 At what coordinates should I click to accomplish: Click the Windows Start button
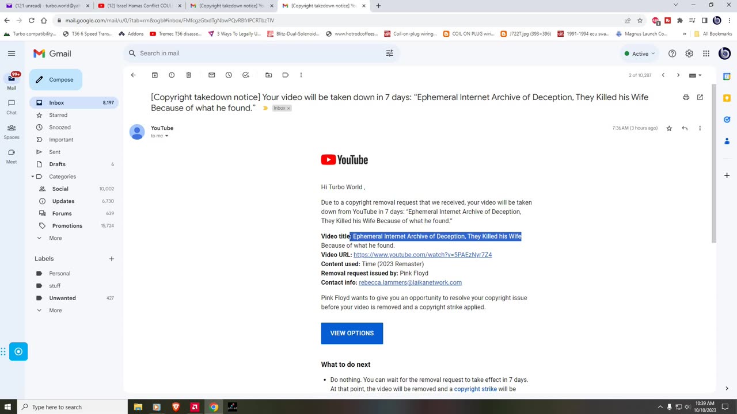[8, 407]
